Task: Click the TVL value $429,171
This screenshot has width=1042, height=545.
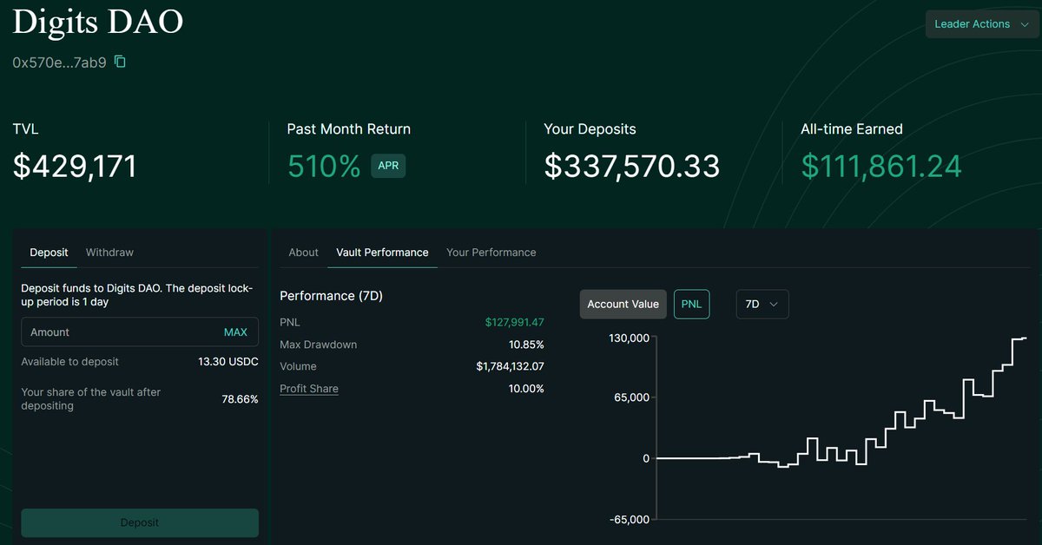Action: pyautogui.click(x=75, y=165)
